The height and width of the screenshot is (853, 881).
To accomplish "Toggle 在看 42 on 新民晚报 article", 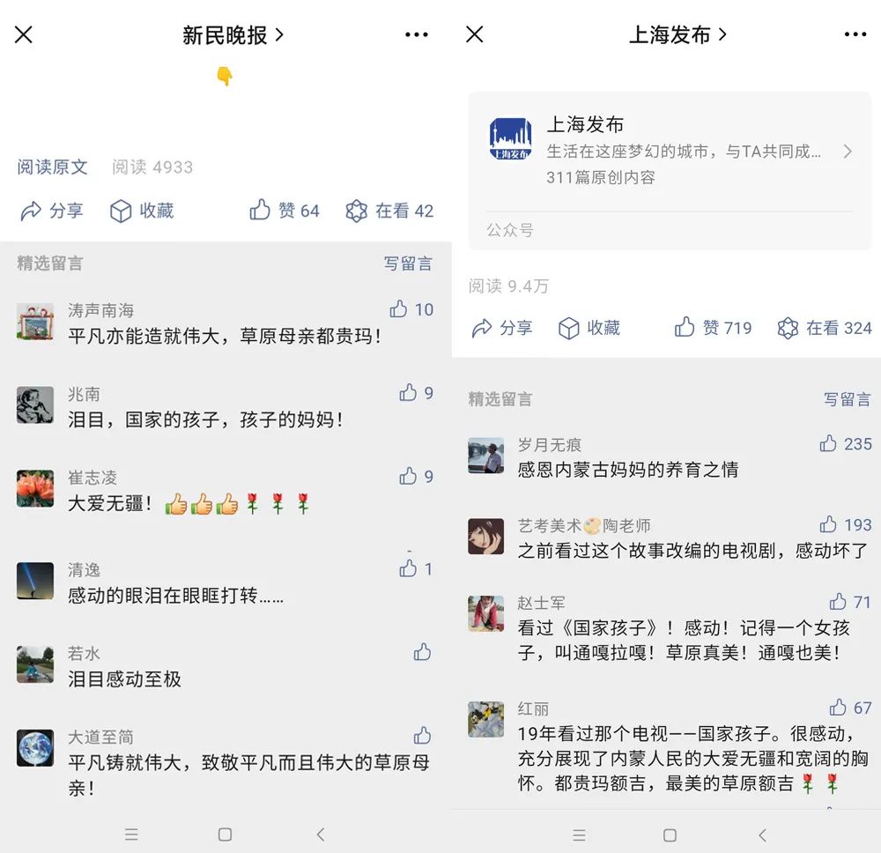I will pos(356,211).
